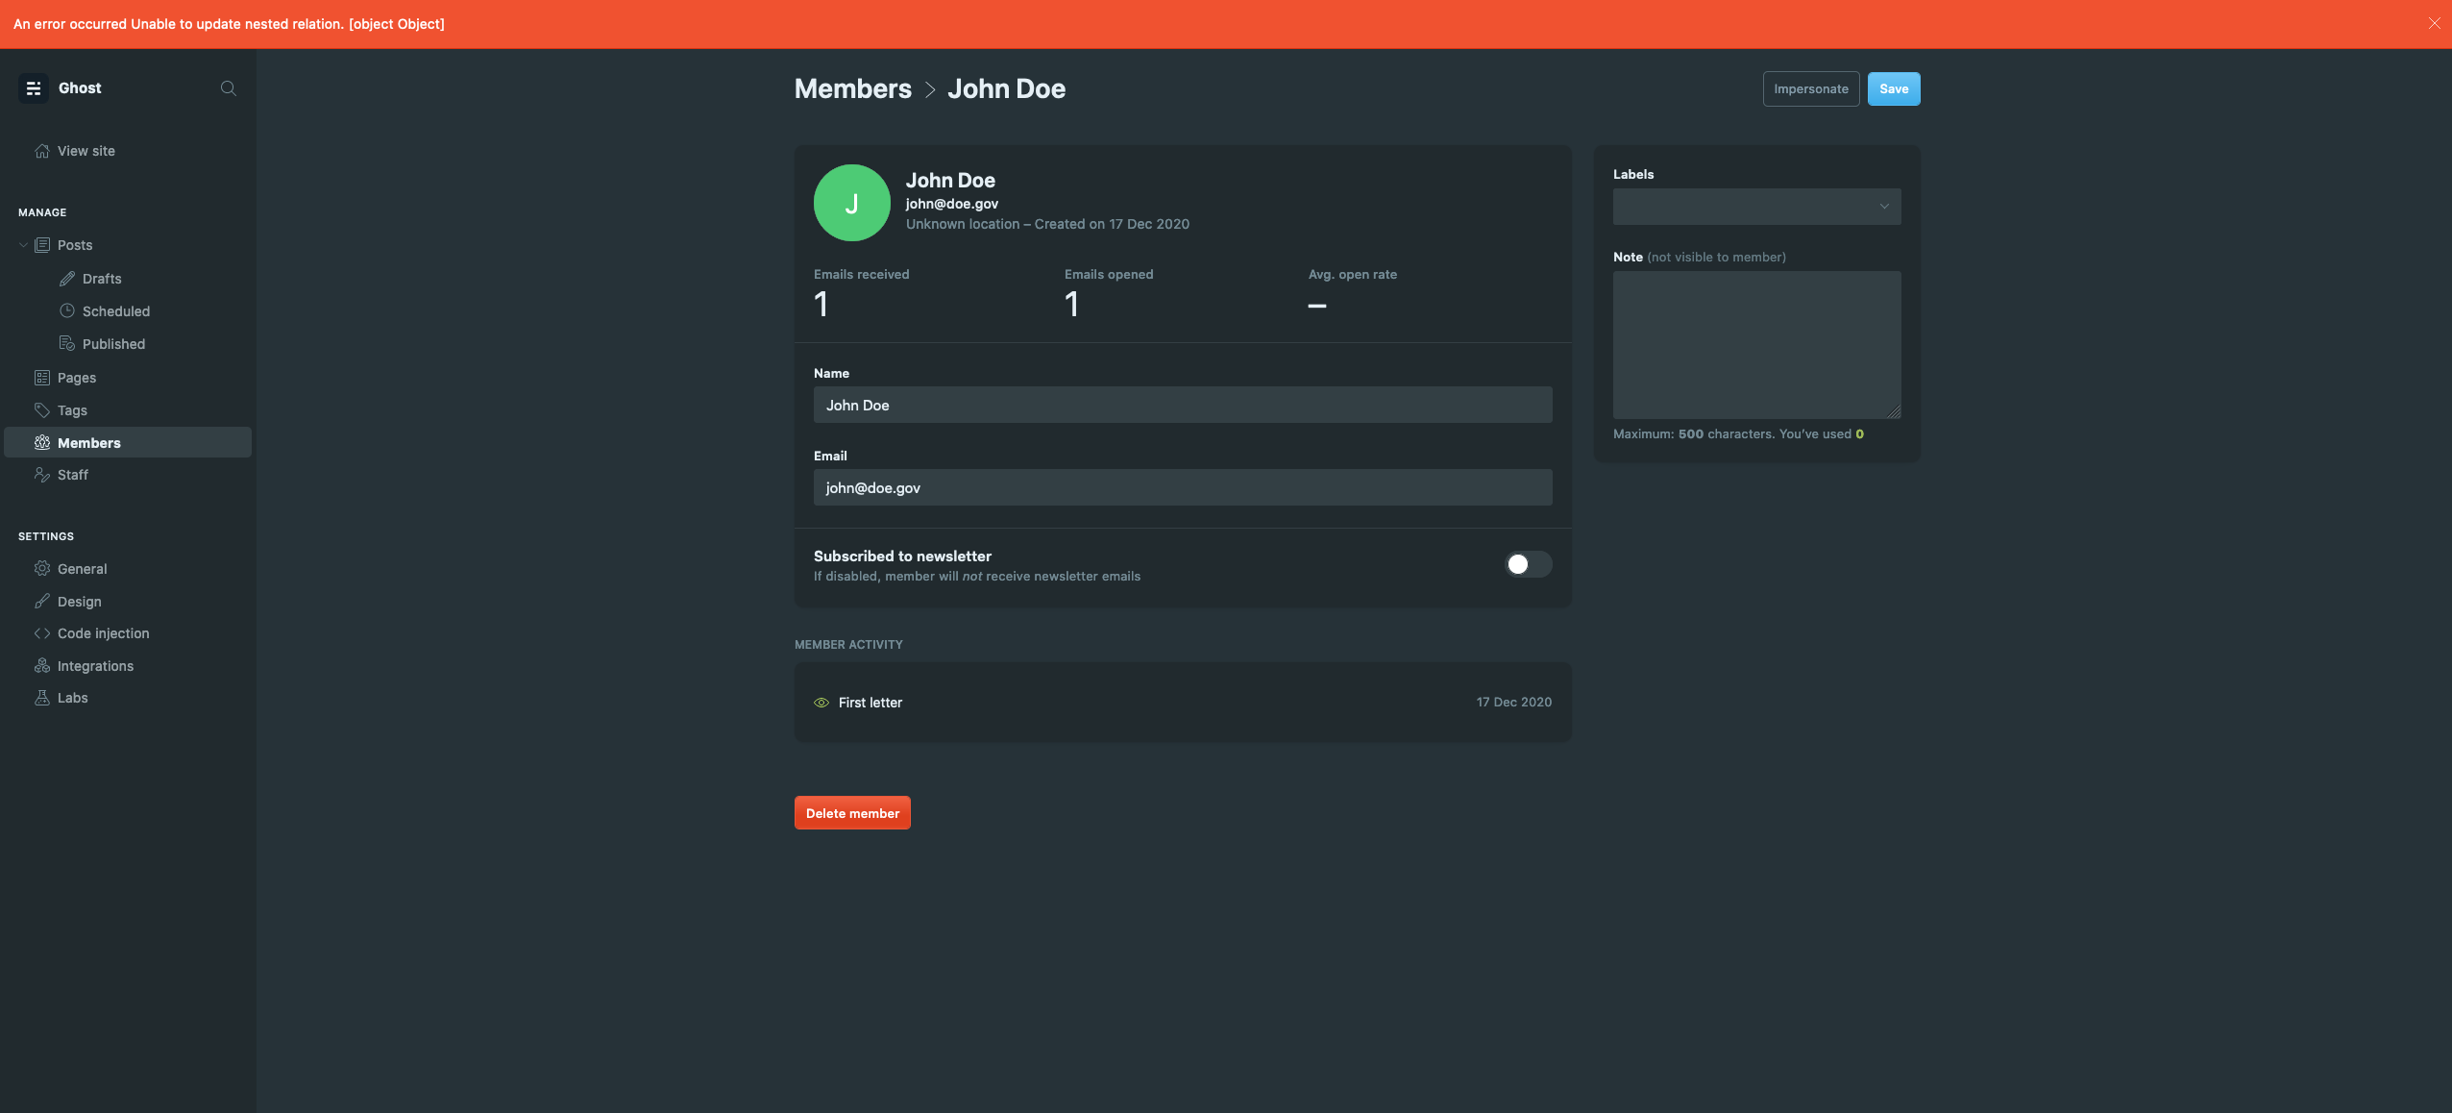
Task: Select the Drafts pencil icon
Action: 66,278
